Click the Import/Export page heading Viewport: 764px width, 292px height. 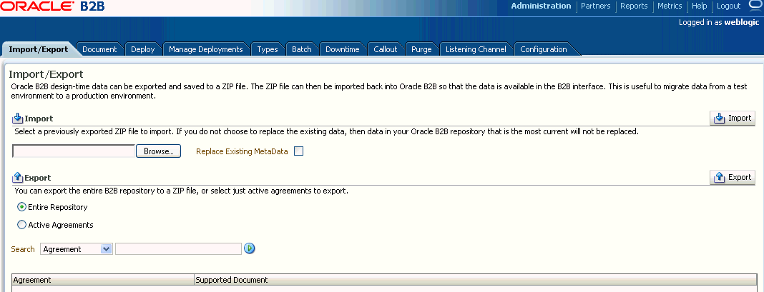(x=46, y=74)
